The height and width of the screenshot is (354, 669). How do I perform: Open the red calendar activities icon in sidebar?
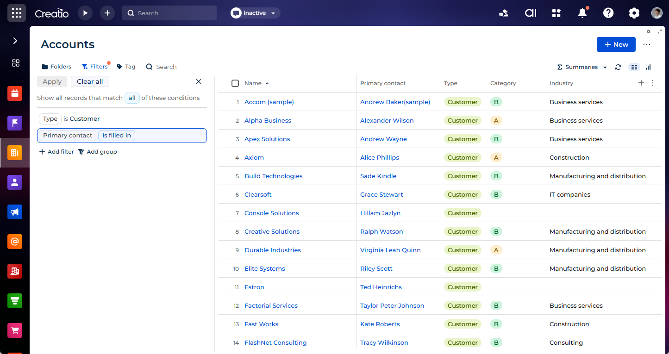(x=15, y=93)
